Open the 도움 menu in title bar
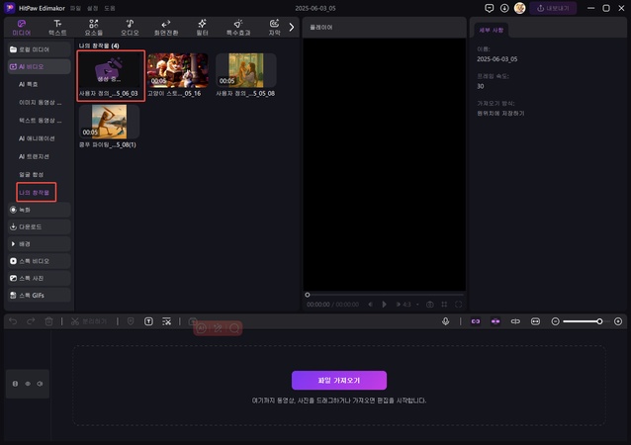The width and height of the screenshot is (631, 445). [110, 8]
